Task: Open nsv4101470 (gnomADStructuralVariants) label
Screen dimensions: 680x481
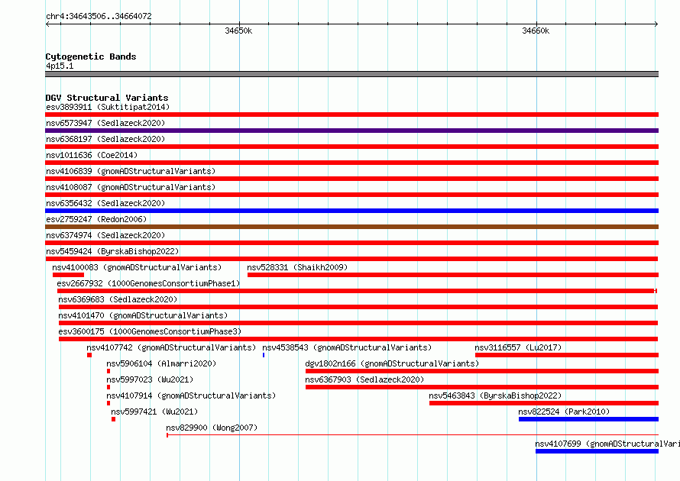Action: [143, 315]
